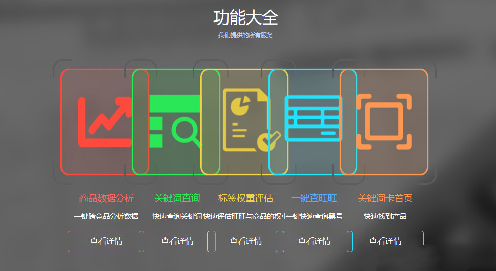Click 查看详情 under 一键查旺旺
Screen dimensions: 496x271
pyautogui.click(x=314, y=241)
